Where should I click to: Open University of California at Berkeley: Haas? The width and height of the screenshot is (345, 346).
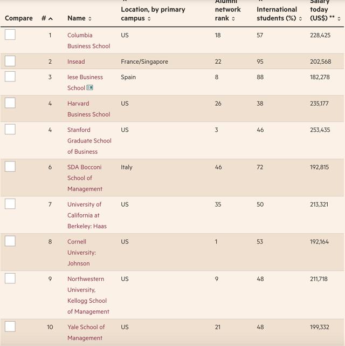pyautogui.click(x=87, y=215)
